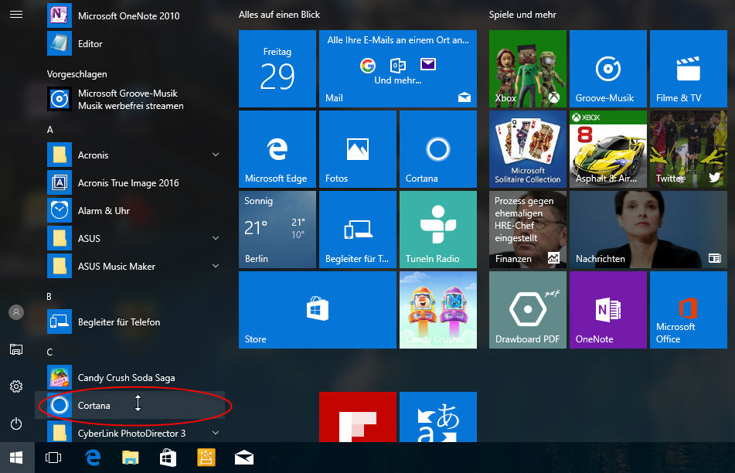Open Microsoft OneNote 2010 from app list
Viewport: 735px width, 473px height.
coord(131,15)
